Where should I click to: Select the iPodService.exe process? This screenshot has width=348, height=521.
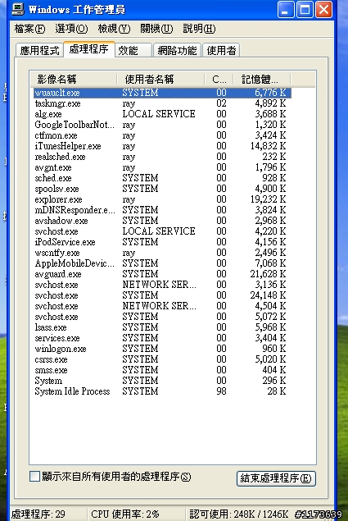tap(162, 241)
